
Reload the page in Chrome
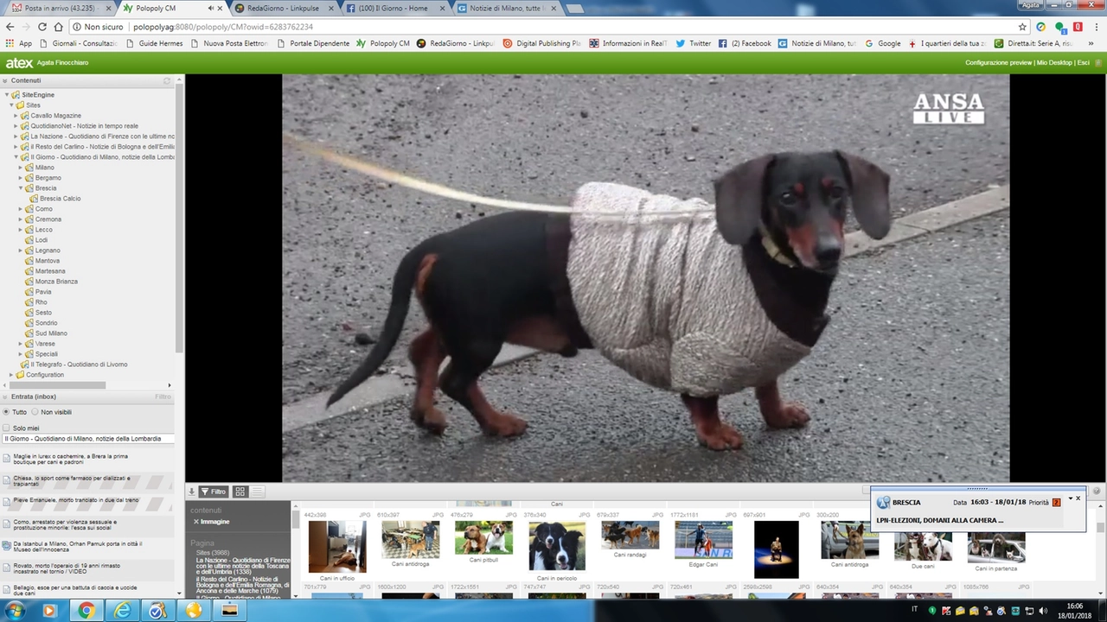pos(42,27)
